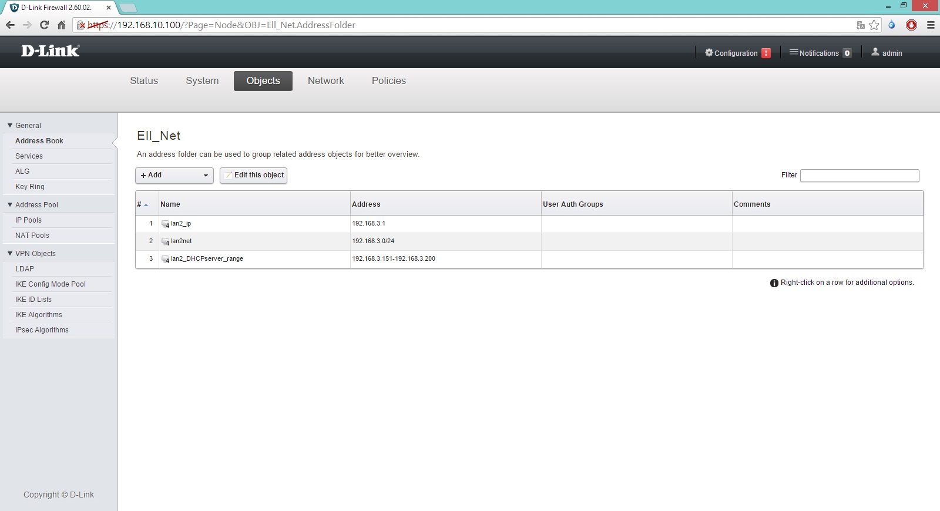Switch to the Network tab
The height and width of the screenshot is (511, 940).
click(326, 81)
